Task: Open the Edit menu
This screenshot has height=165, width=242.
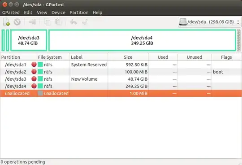Action: 28,13
